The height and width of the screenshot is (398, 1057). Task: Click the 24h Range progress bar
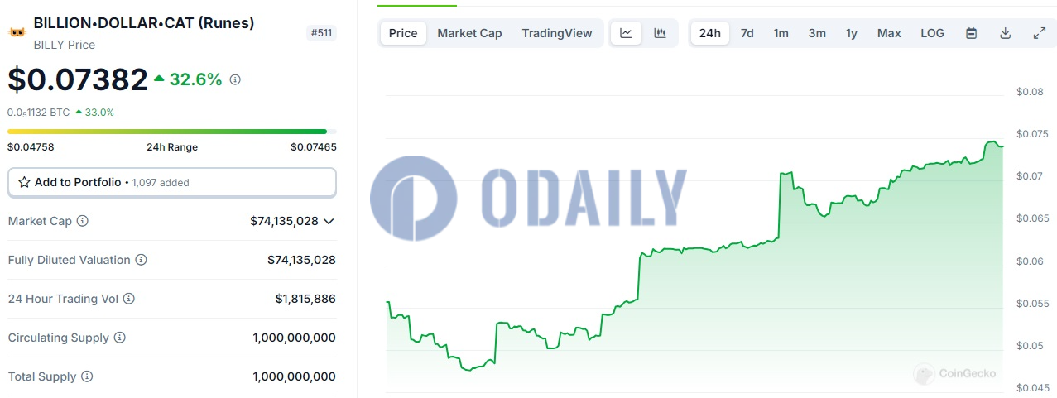pyautogui.click(x=168, y=131)
